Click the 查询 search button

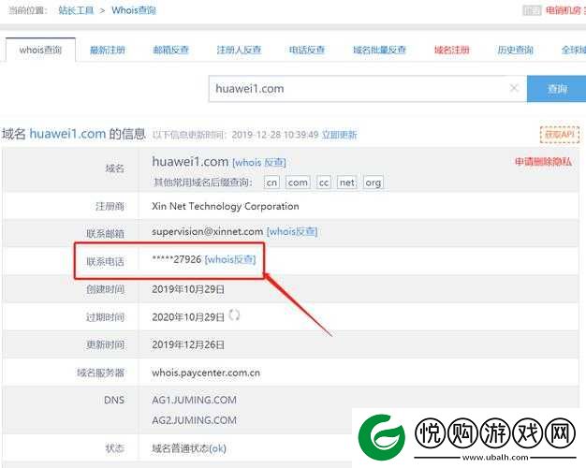coord(556,89)
